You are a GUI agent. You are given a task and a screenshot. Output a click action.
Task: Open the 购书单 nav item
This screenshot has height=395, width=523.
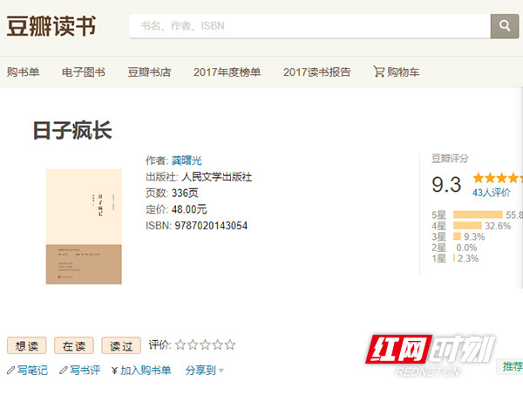click(x=23, y=72)
